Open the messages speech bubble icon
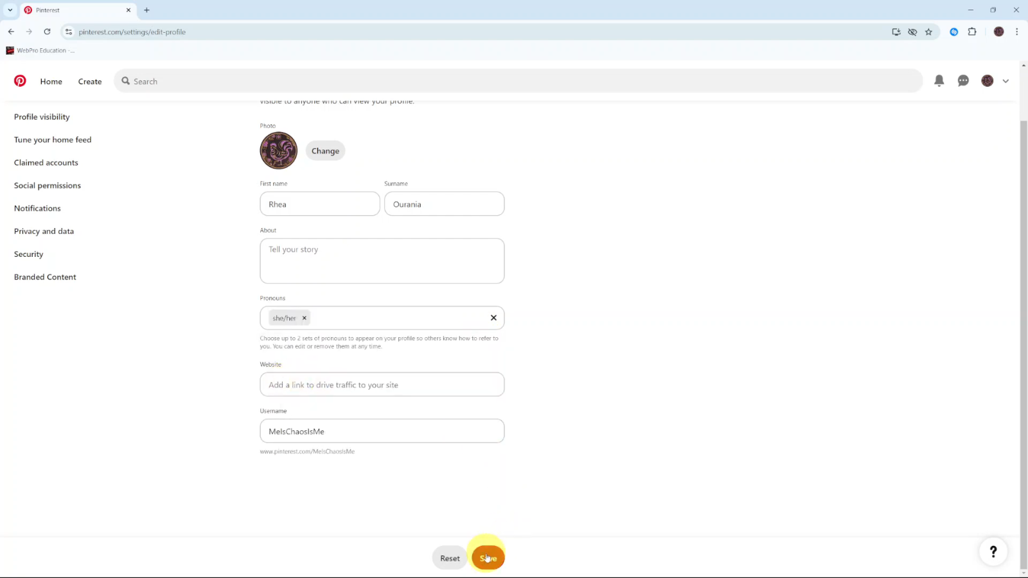 point(963,81)
